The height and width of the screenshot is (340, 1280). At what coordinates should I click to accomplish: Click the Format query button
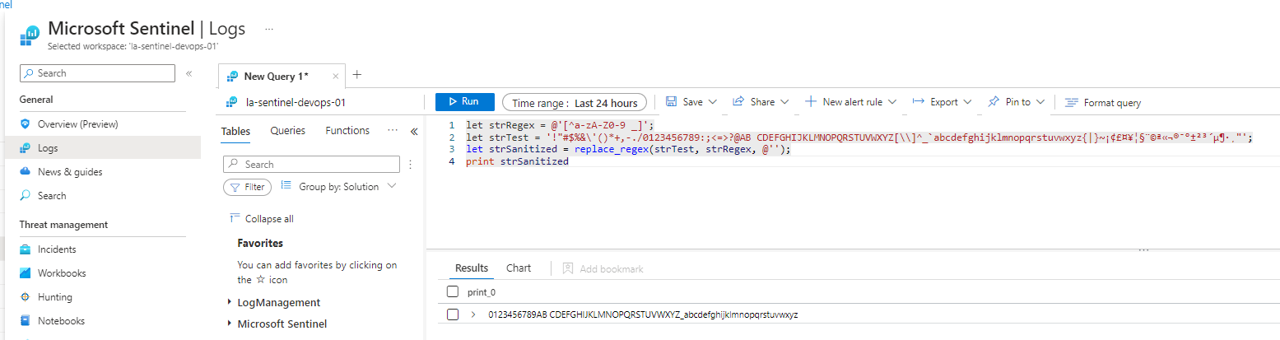pos(1103,103)
